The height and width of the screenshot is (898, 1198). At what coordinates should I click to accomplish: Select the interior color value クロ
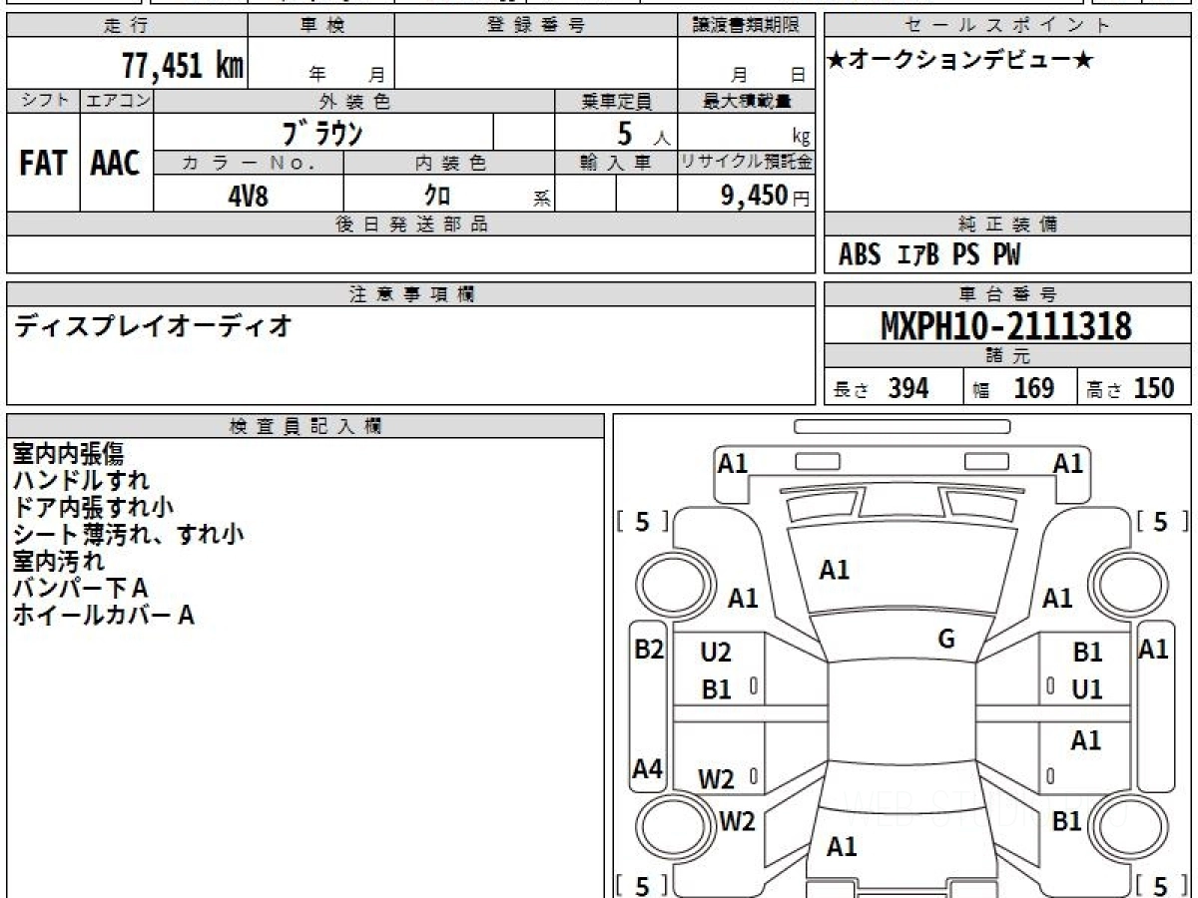(436, 196)
